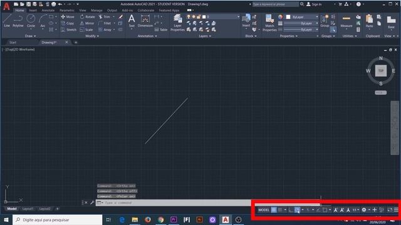
Task: Click the Undo arrow in quick access toolbar
Action: click(60, 4)
